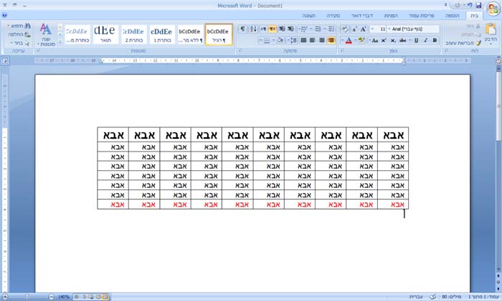Click the Copy (העתק) icon
The width and height of the screenshot is (502, 301).
point(478,34)
